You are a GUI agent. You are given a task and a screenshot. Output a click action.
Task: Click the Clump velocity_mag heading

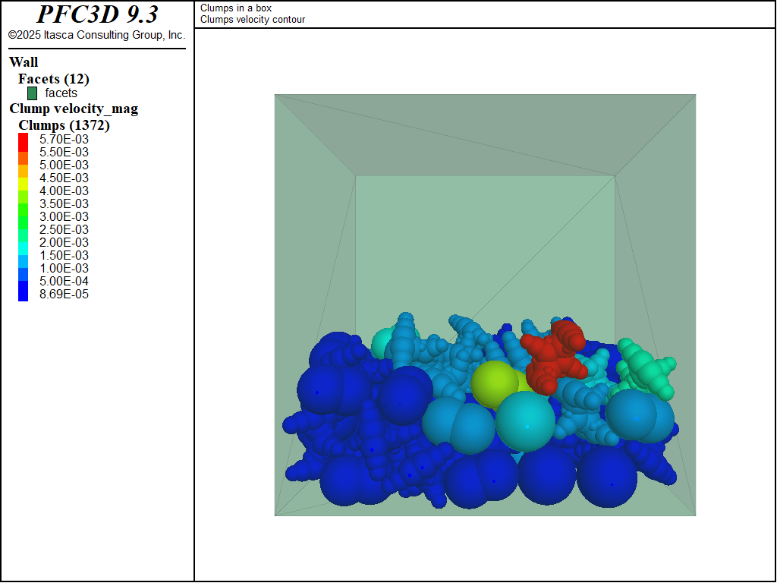pyautogui.click(x=73, y=109)
